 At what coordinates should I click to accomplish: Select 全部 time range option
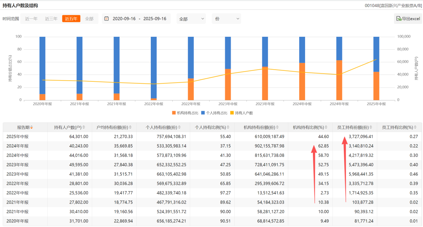89,19
